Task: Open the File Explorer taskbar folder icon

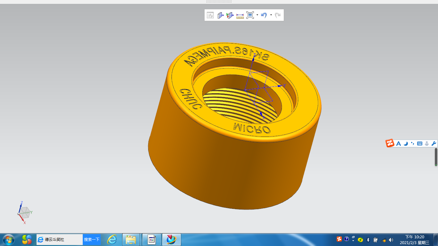Action: click(x=131, y=240)
